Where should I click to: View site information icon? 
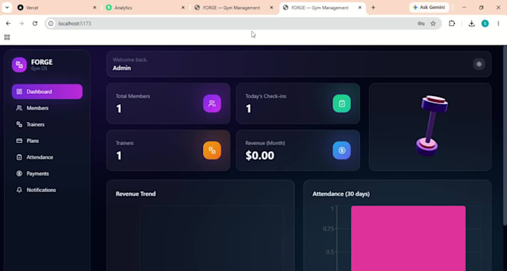tap(51, 24)
